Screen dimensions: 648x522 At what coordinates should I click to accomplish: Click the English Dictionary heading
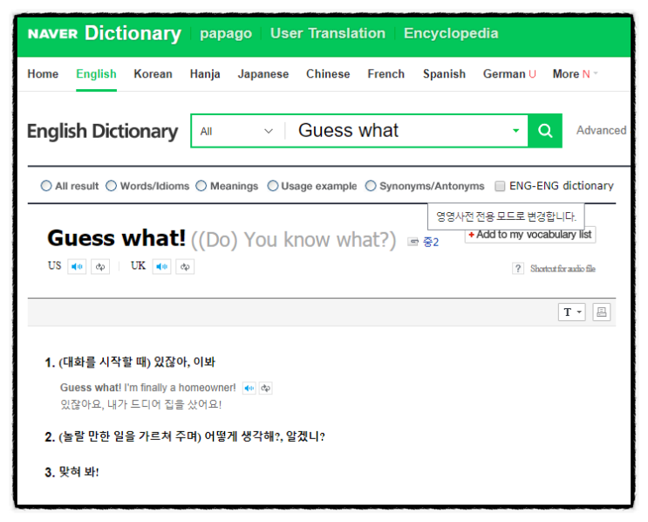pyautogui.click(x=103, y=132)
